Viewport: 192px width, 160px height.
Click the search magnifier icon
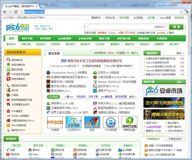pyautogui.click(x=88, y=27)
